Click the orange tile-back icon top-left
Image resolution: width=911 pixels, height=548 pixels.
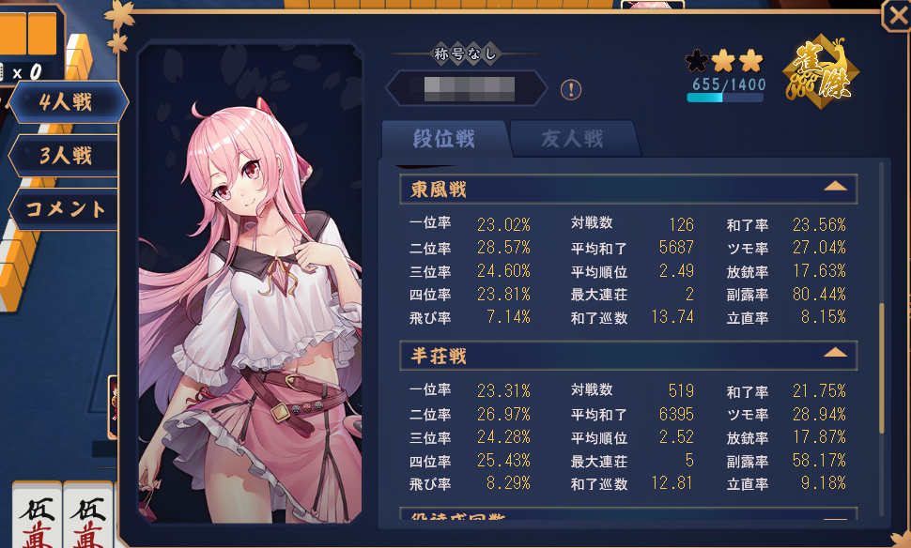(x=28, y=34)
